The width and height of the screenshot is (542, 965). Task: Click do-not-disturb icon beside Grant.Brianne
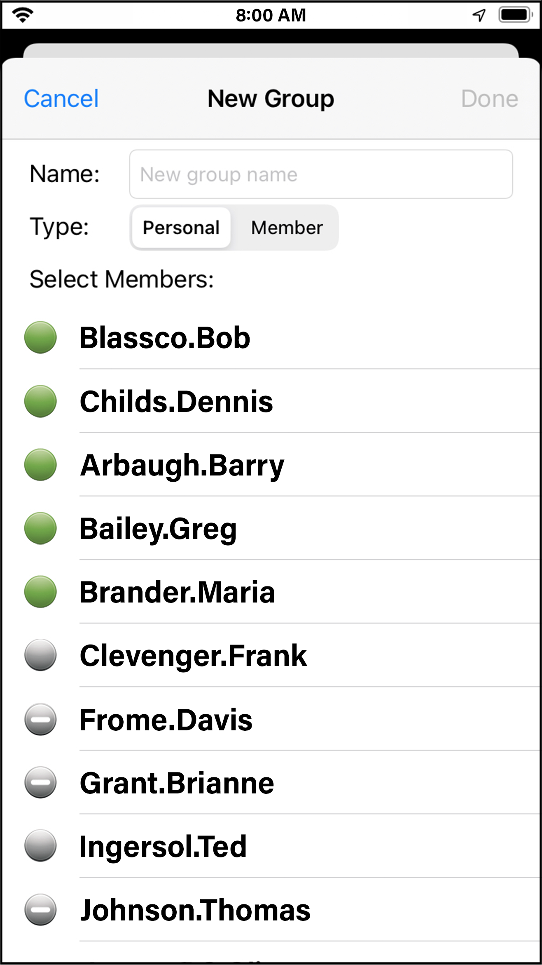point(40,783)
